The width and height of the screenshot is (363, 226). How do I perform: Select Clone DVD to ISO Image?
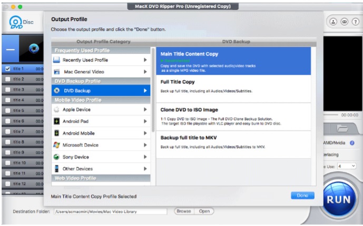tap(233, 117)
